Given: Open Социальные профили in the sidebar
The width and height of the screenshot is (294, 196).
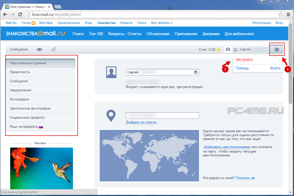Looking at the screenshot, I should click(x=40, y=118).
